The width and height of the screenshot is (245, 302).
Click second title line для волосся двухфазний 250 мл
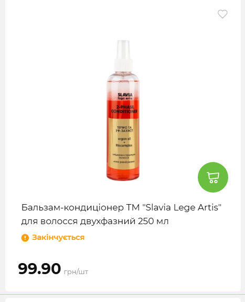pos(95,221)
